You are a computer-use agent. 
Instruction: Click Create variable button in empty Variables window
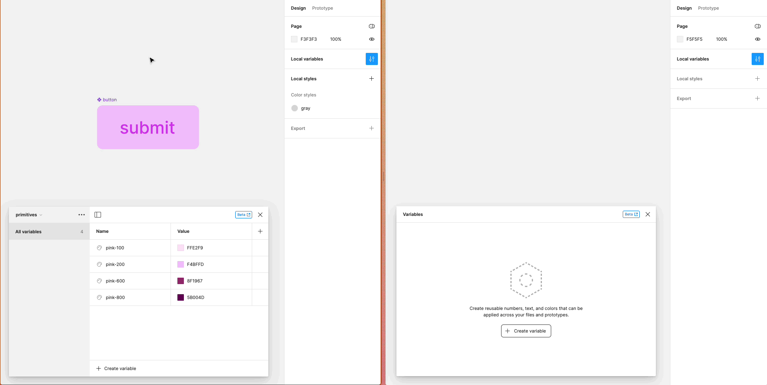click(x=526, y=331)
